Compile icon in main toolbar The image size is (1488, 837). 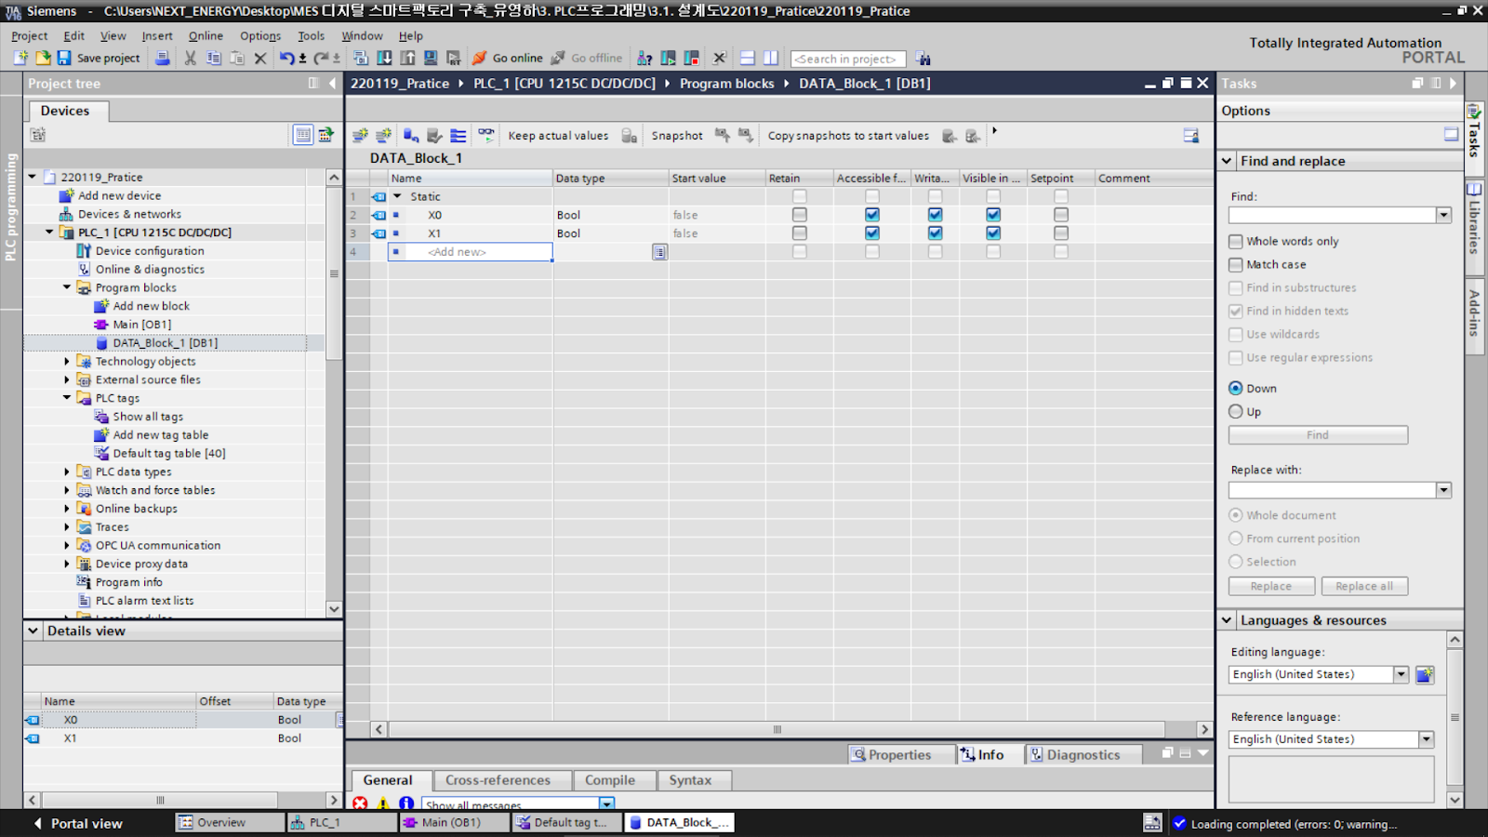(361, 58)
